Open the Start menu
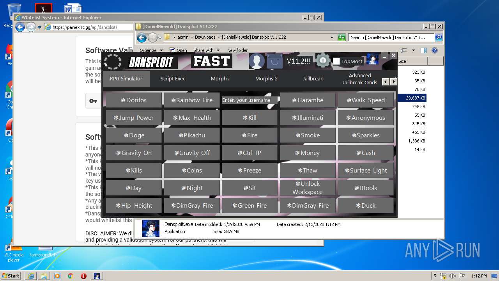 (x=11, y=276)
